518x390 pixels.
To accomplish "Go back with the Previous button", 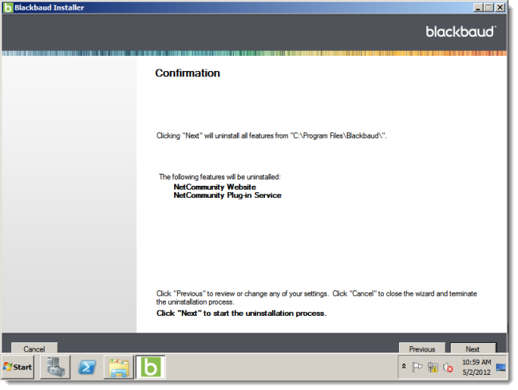I will coord(422,348).
